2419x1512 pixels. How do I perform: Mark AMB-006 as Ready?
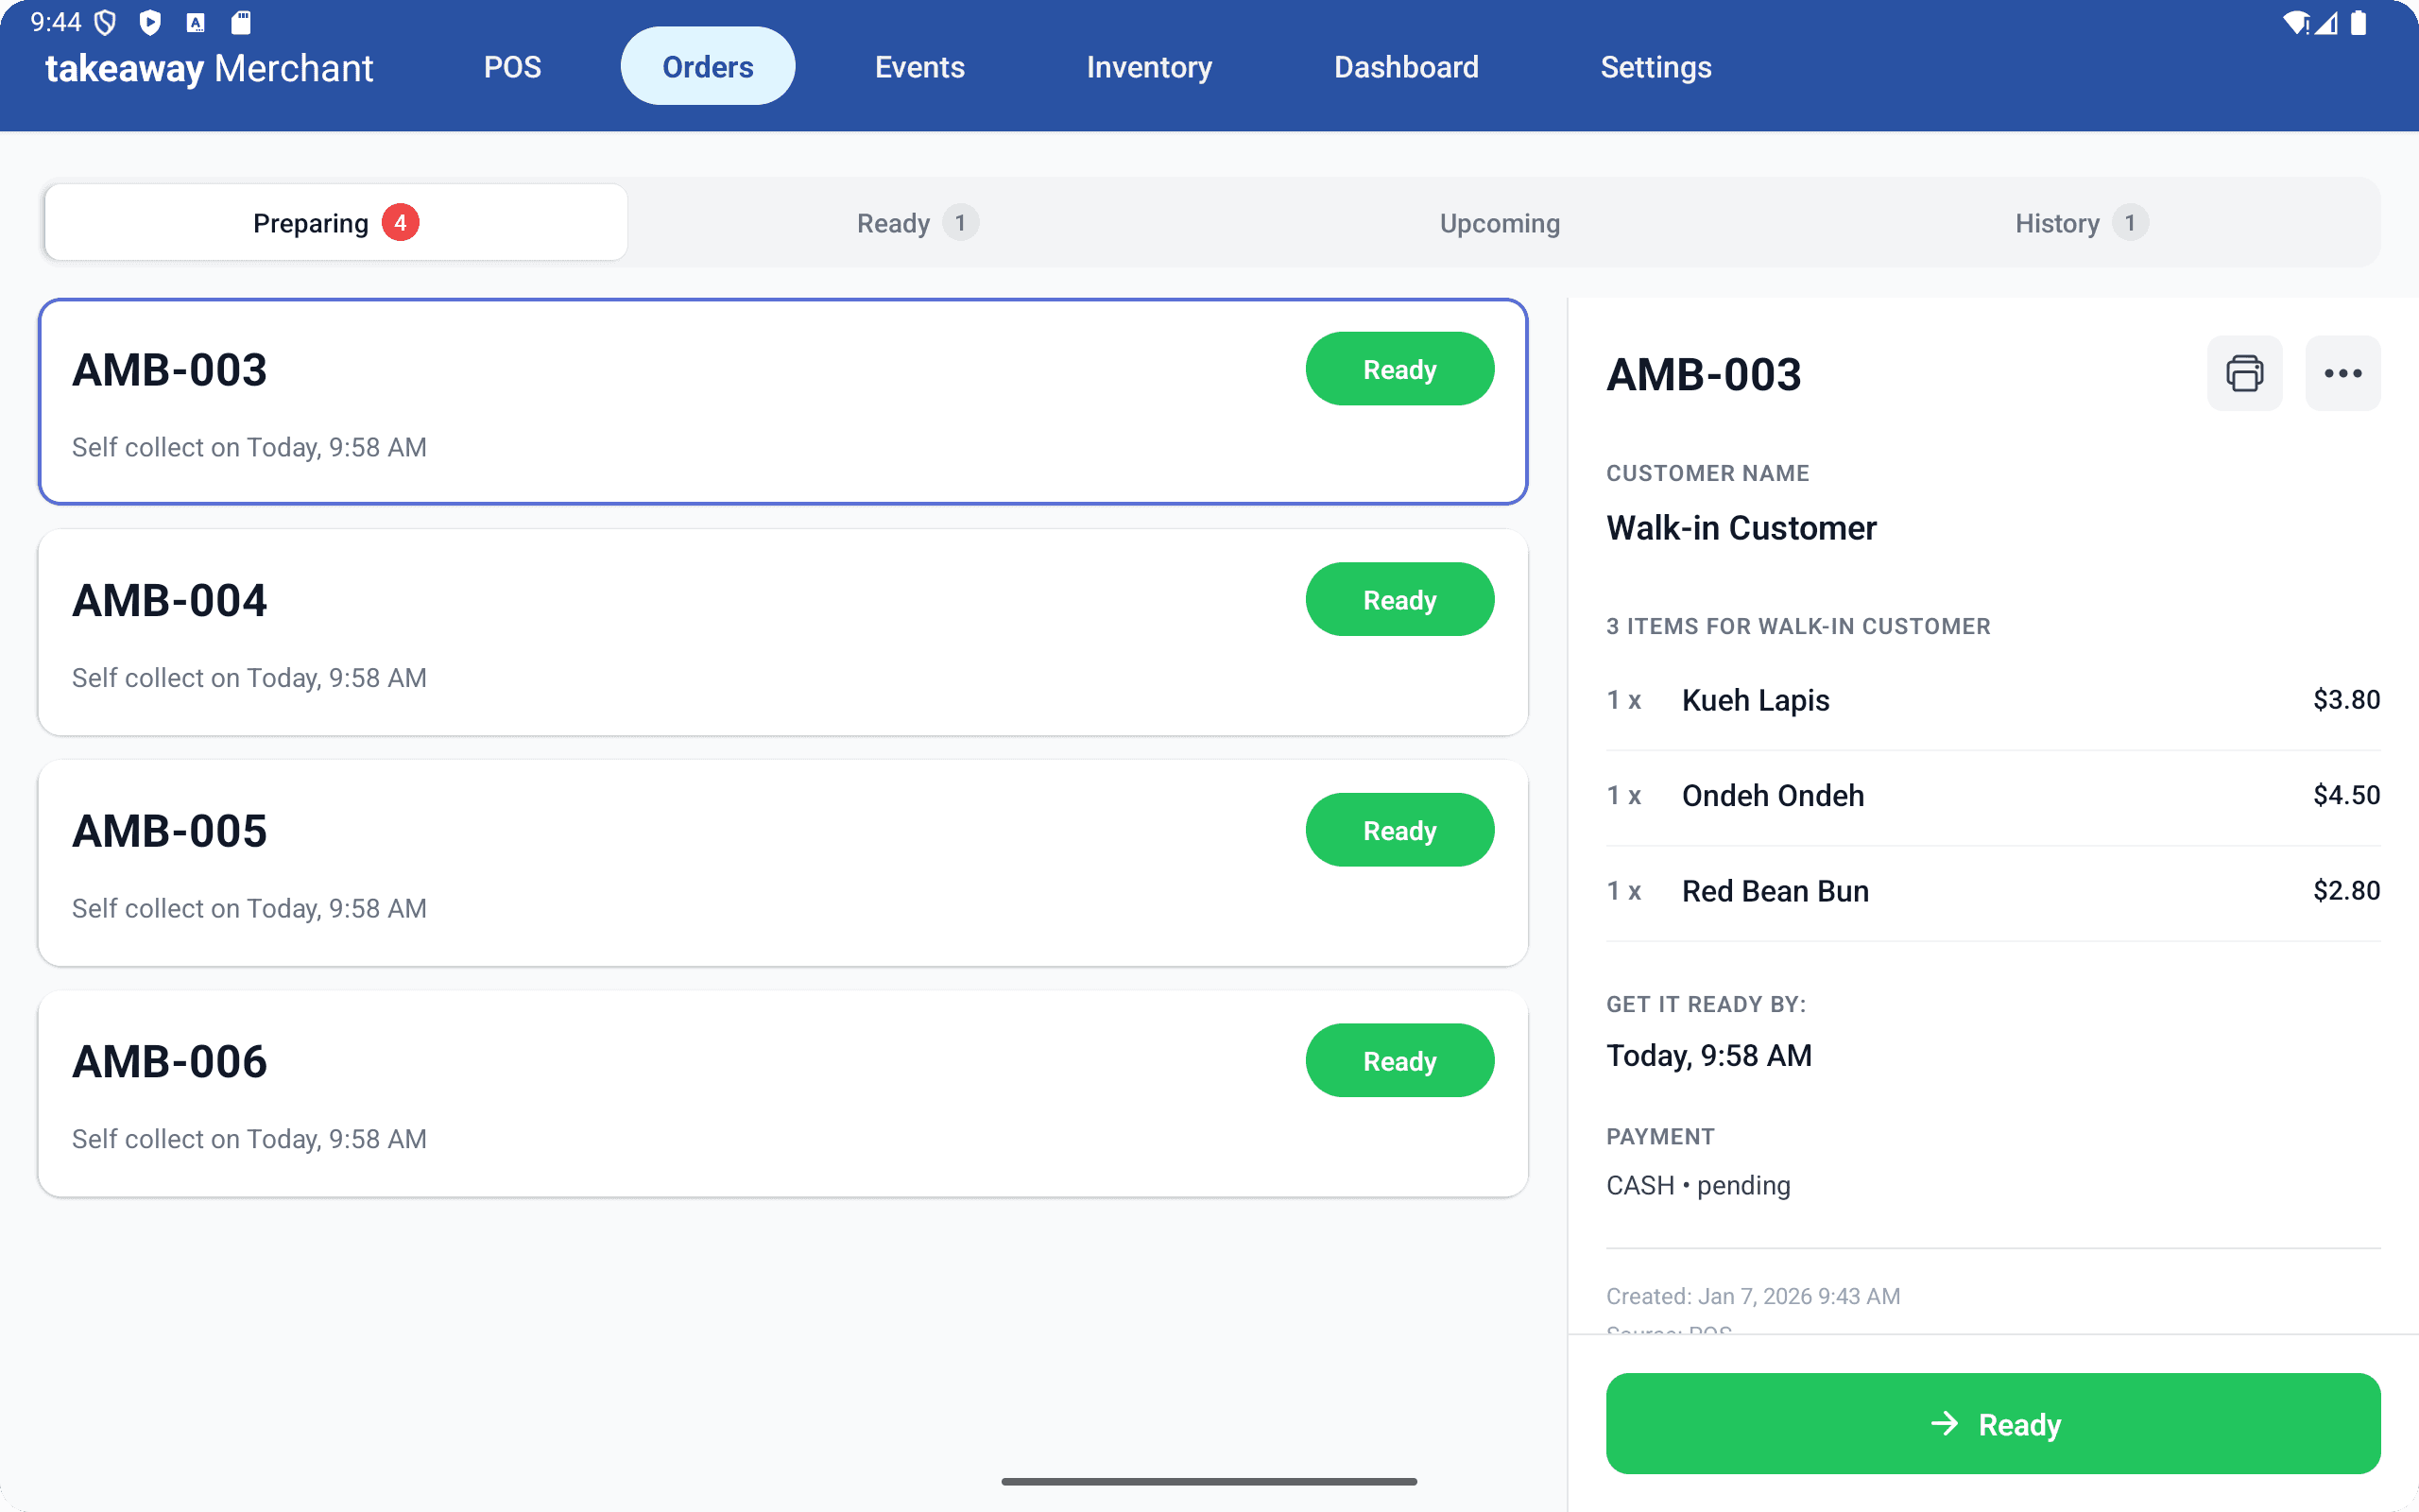coord(1398,1061)
